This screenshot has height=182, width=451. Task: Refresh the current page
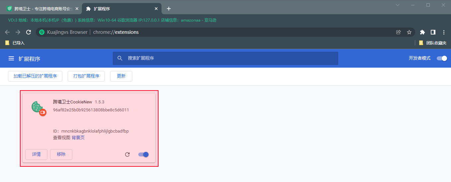pyautogui.click(x=29, y=32)
